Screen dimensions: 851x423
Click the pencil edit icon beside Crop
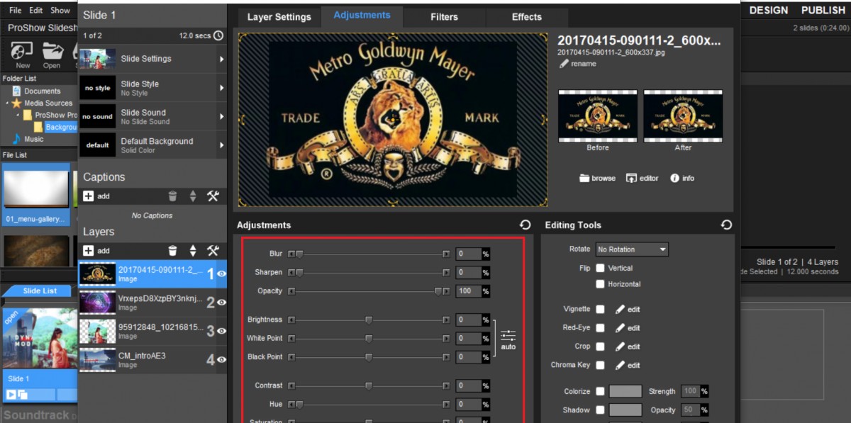point(620,346)
